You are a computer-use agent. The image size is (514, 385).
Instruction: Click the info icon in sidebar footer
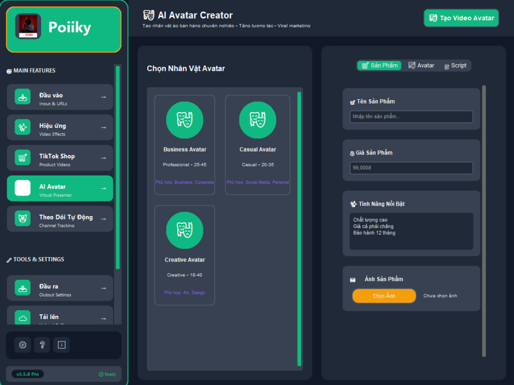pyautogui.click(x=61, y=345)
